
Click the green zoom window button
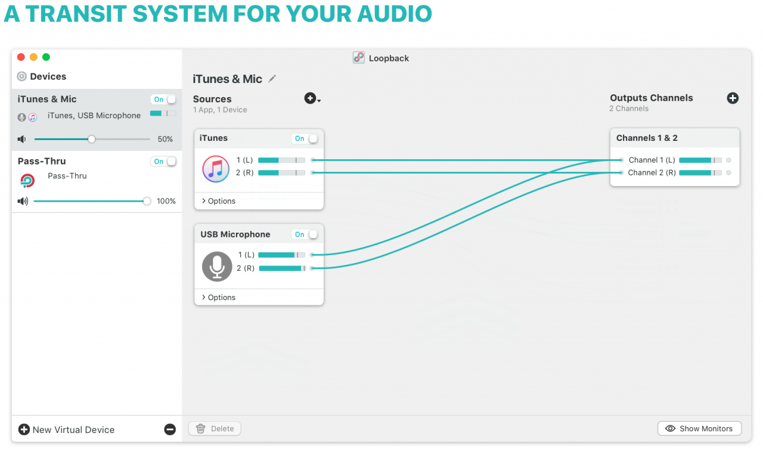point(46,57)
